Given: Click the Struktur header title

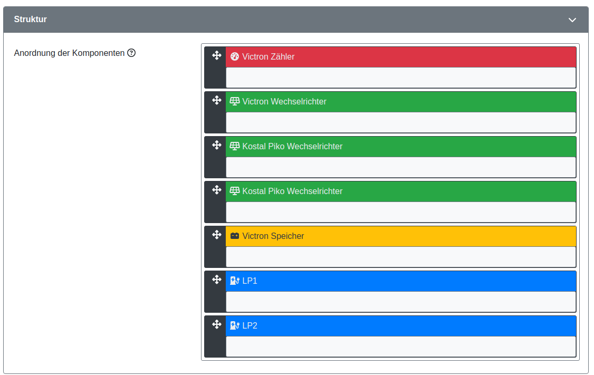Looking at the screenshot, I should [x=30, y=20].
